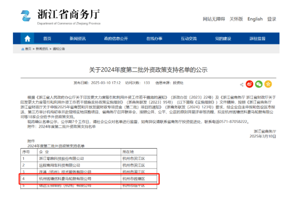Share the article to Weibo
286x197 pixels.
coord(249,84)
